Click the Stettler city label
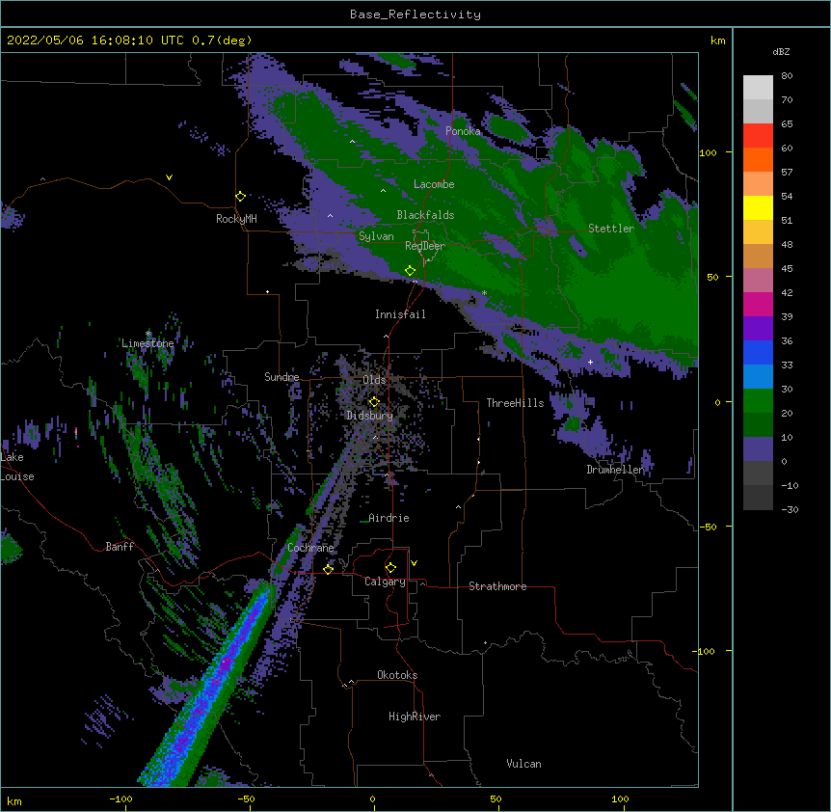The width and height of the screenshot is (831, 812). tap(611, 229)
